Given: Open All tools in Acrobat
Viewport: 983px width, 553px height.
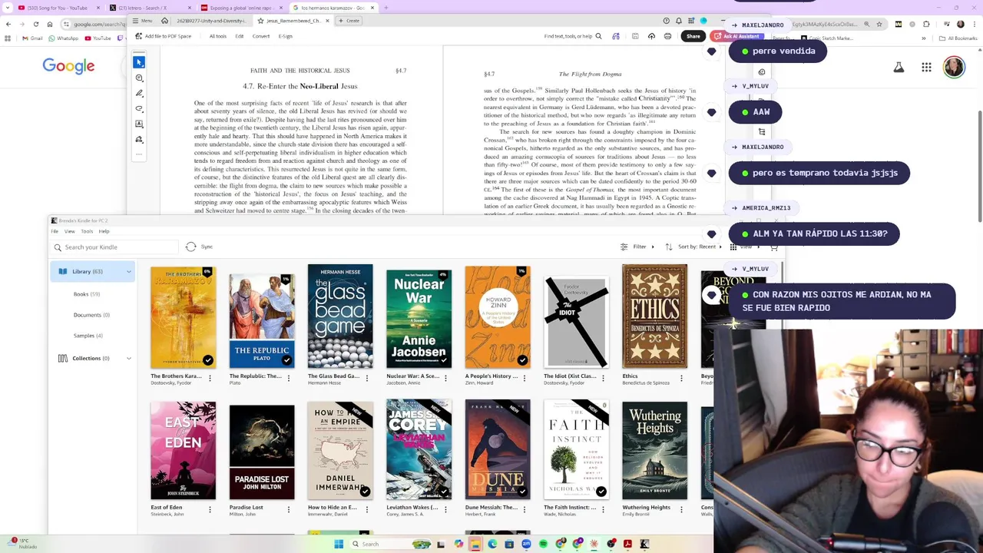Looking at the screenshot, I should [218, 36].
